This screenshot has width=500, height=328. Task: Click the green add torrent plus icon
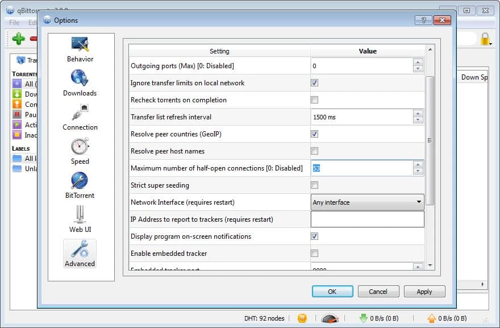coord(19,39)
